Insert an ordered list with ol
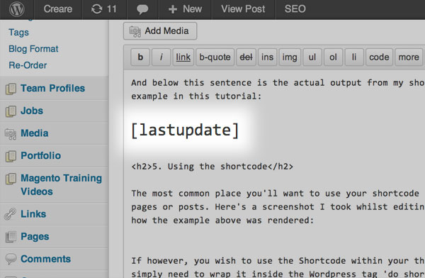Screen dimensions: 425x278 coord(333,57)
